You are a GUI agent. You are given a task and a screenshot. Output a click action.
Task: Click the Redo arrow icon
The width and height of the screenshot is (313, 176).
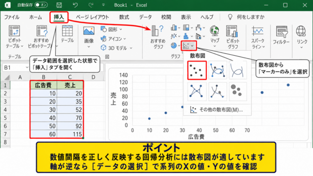91,5
